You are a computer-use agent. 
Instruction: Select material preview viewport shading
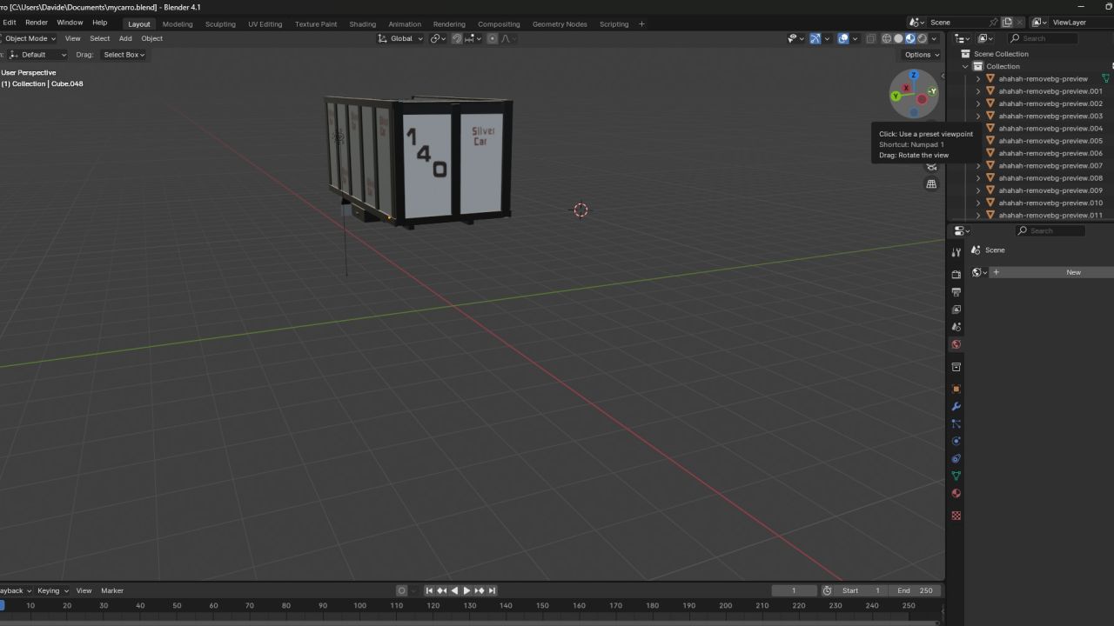coord(910,38)
